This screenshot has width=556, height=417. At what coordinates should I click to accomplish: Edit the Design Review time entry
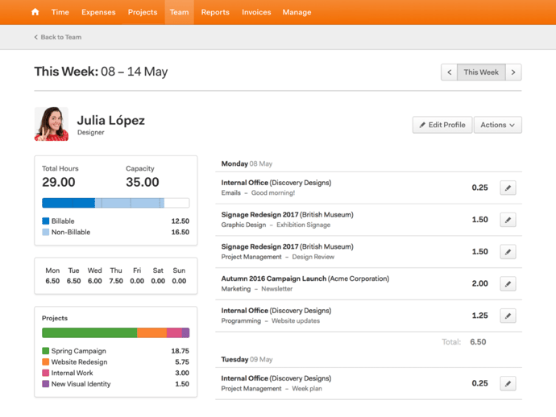508,252
